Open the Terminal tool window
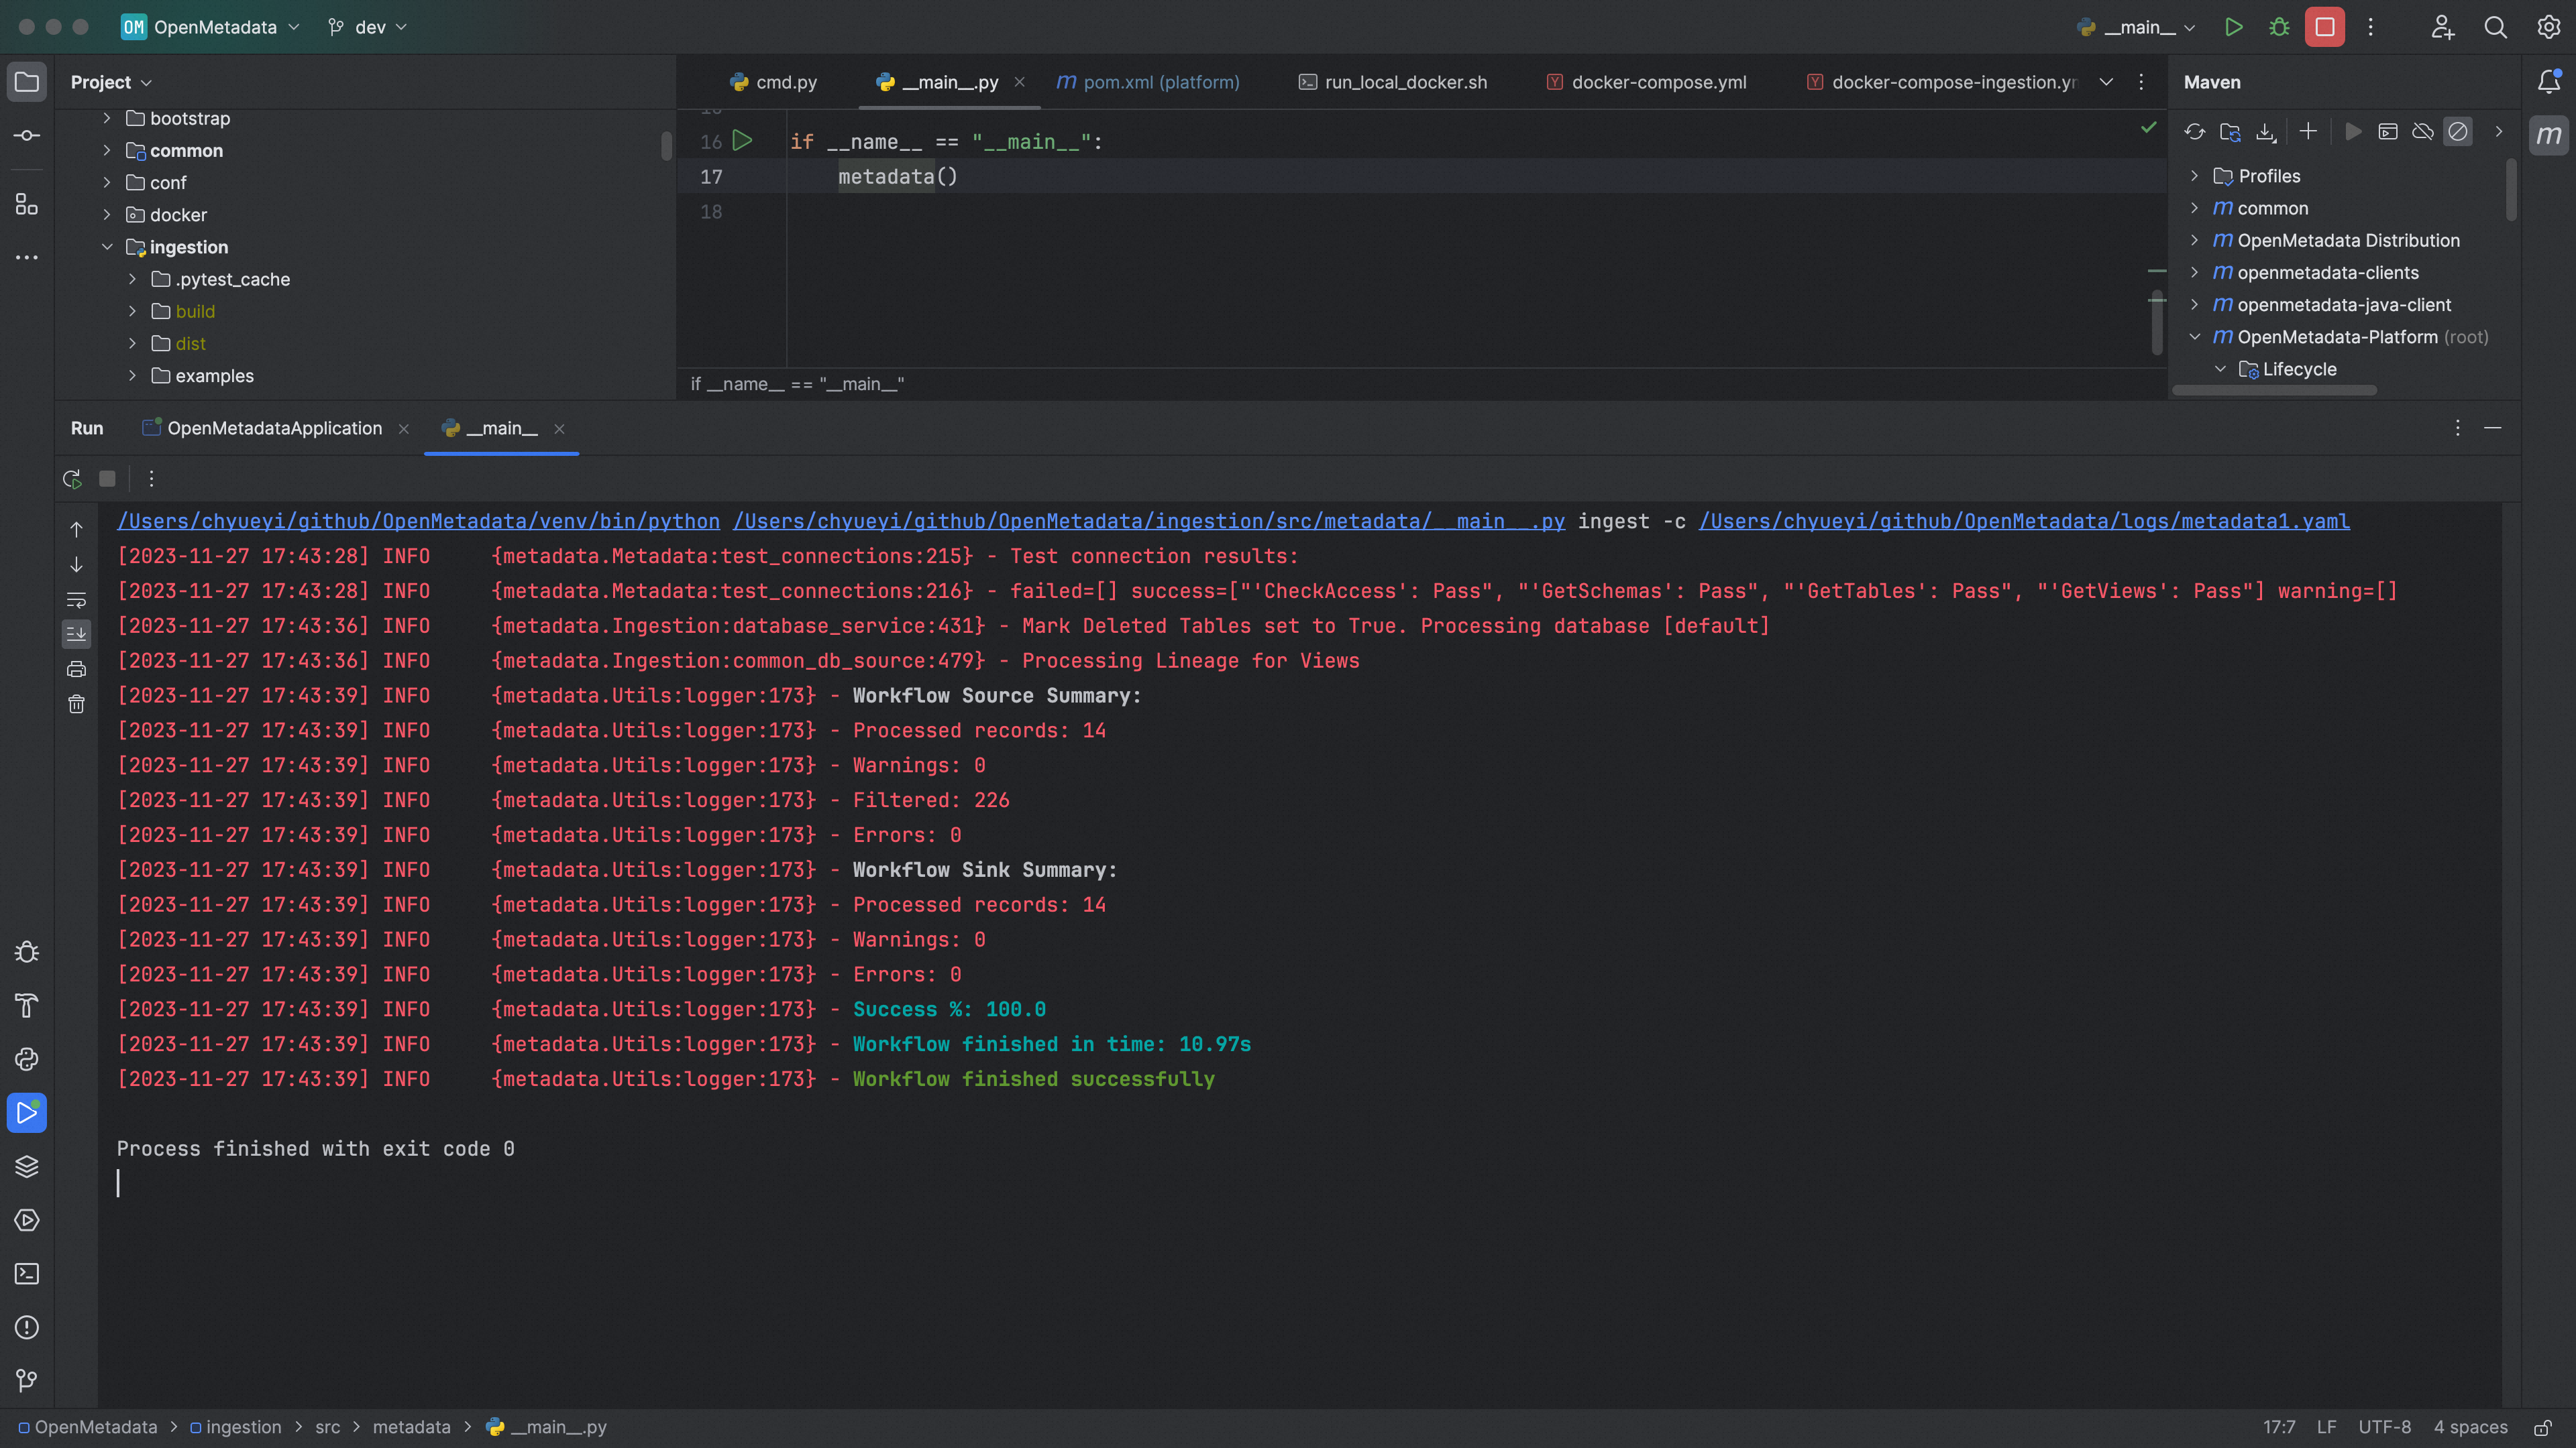This screenshot has width=2576, height=1448. (27, 1273)
